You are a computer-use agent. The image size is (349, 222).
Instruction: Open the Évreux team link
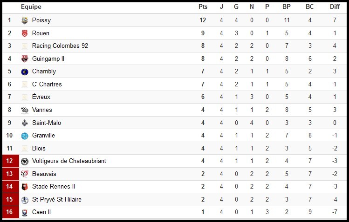pyautogui.click(x=41, y=97)
